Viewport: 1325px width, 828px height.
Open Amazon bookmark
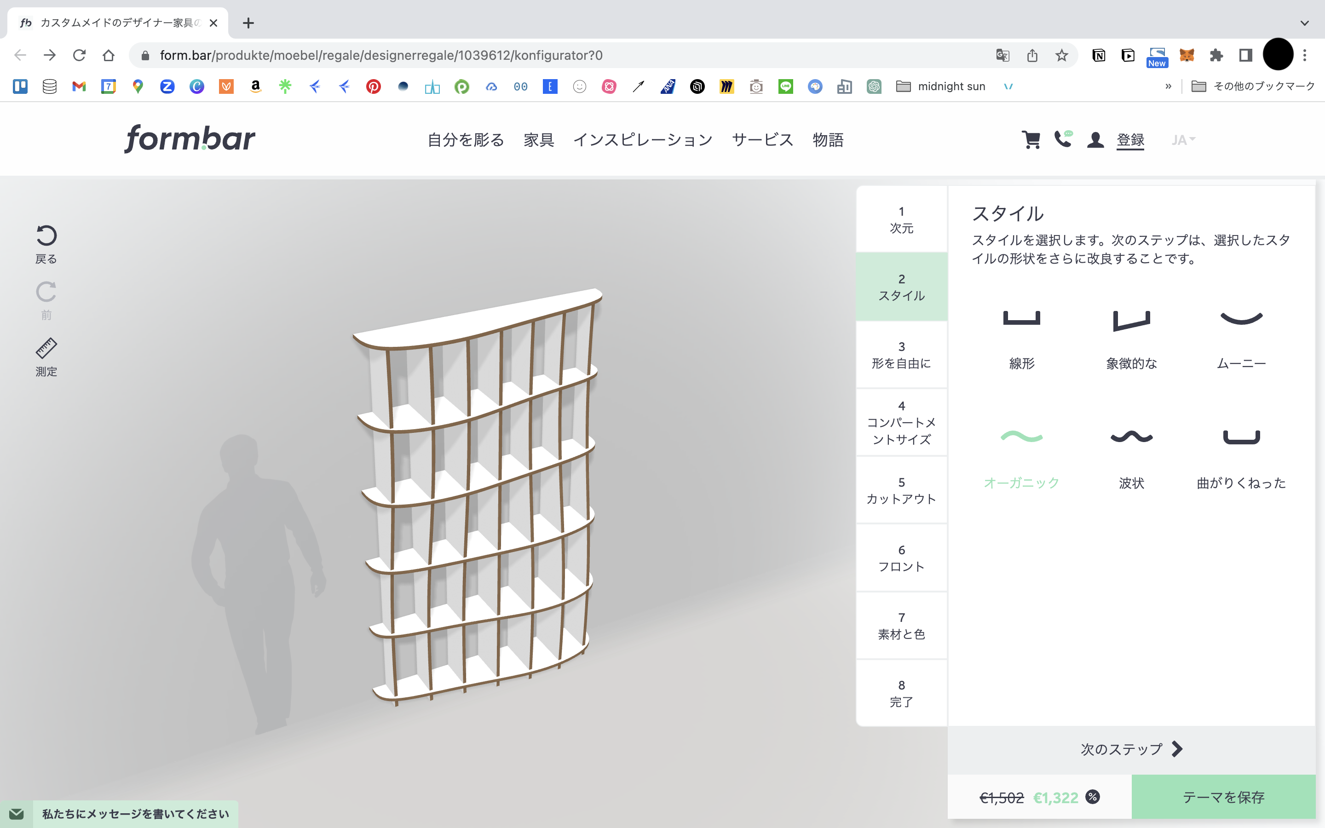pyautogui.click(x=256, y=86)
